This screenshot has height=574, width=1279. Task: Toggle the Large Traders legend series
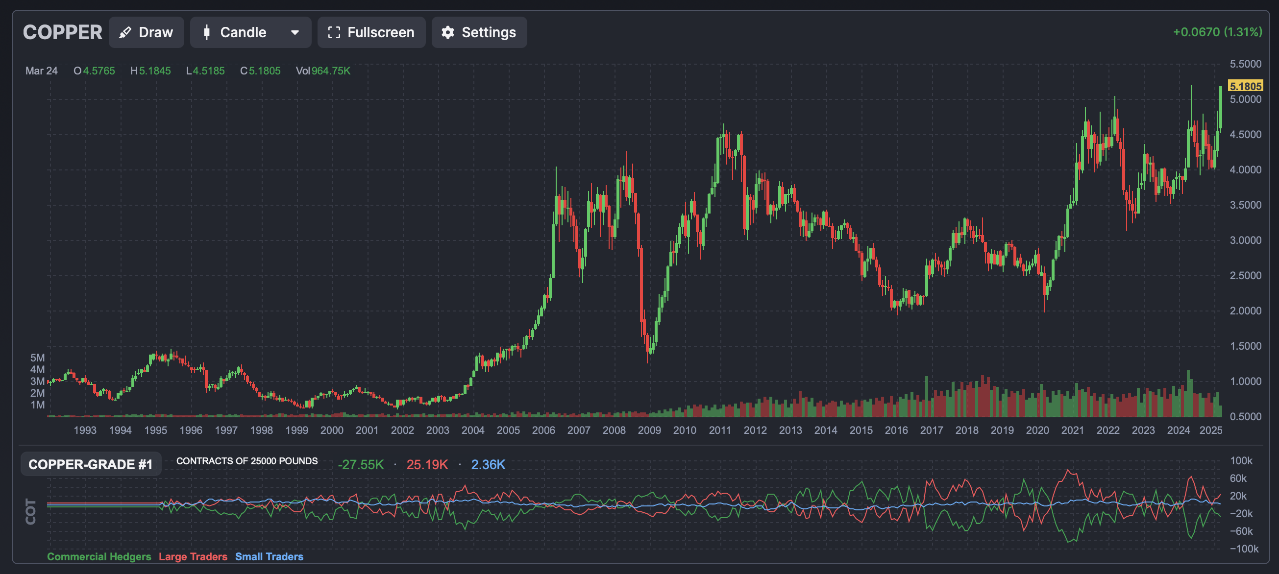(x=193, y=557)
